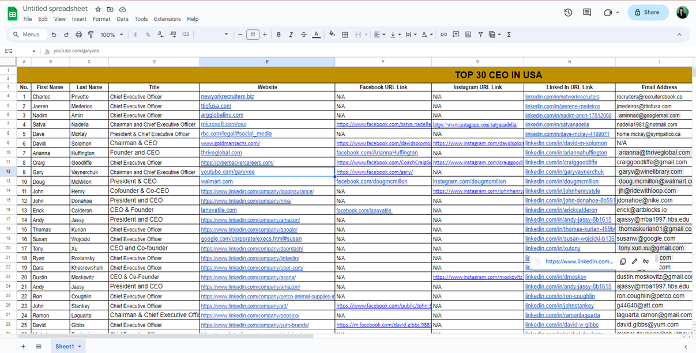Image resolution: width=696 pixels, height=353 pixels.
Task: Remove link icon in hyperlink popup
Action: click(646, 261)
